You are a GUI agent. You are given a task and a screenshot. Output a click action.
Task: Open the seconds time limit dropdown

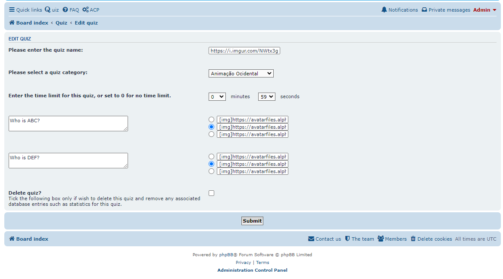[266, 96]
